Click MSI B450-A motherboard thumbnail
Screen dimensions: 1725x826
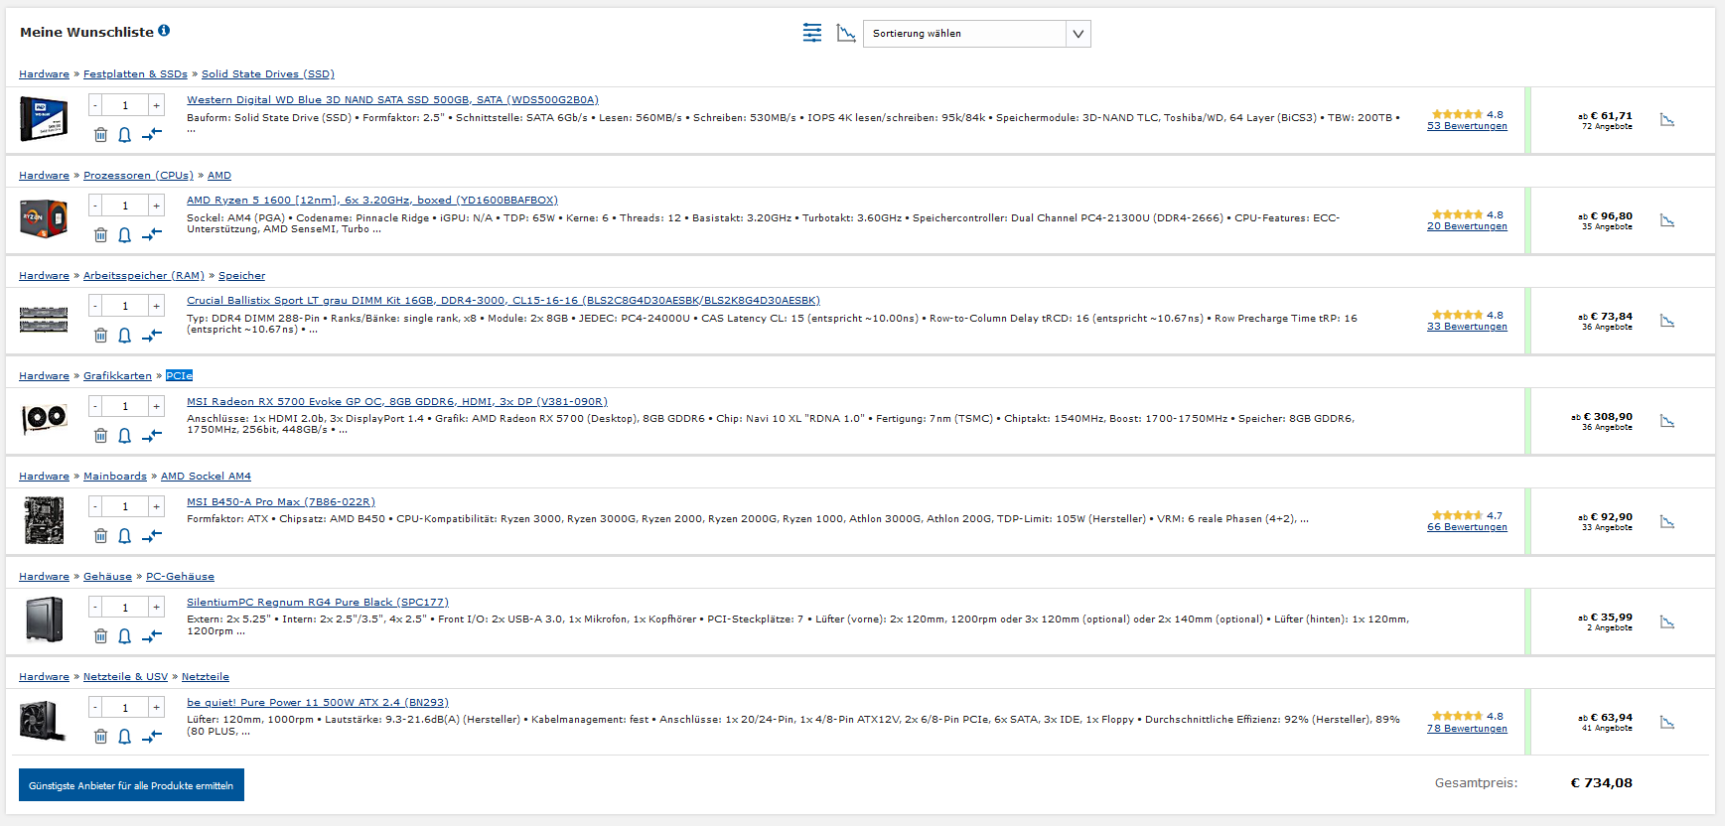[44, 520]
